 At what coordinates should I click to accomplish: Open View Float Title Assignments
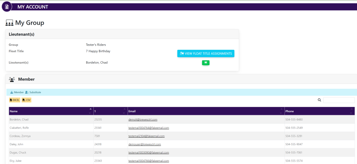click(x=206, y=54)
